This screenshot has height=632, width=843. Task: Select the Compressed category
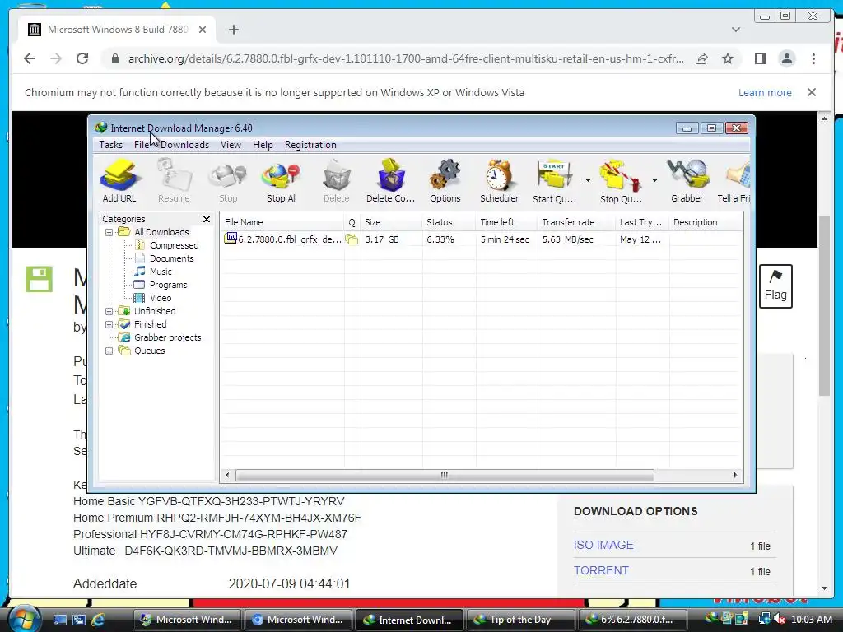(174, 245)
